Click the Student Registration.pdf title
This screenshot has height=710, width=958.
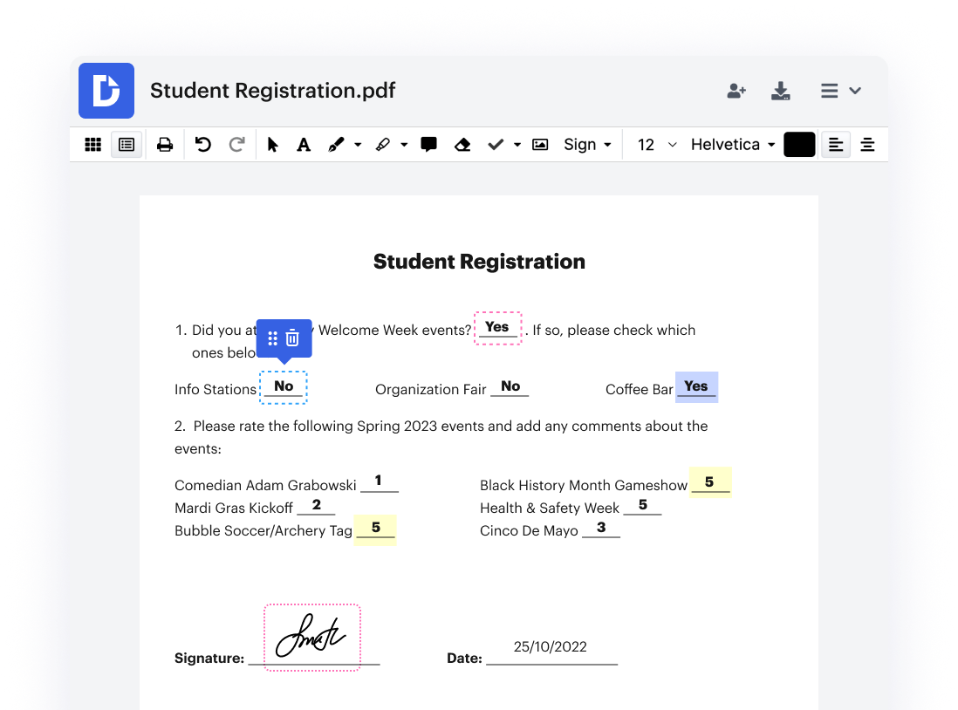[272, 91]
